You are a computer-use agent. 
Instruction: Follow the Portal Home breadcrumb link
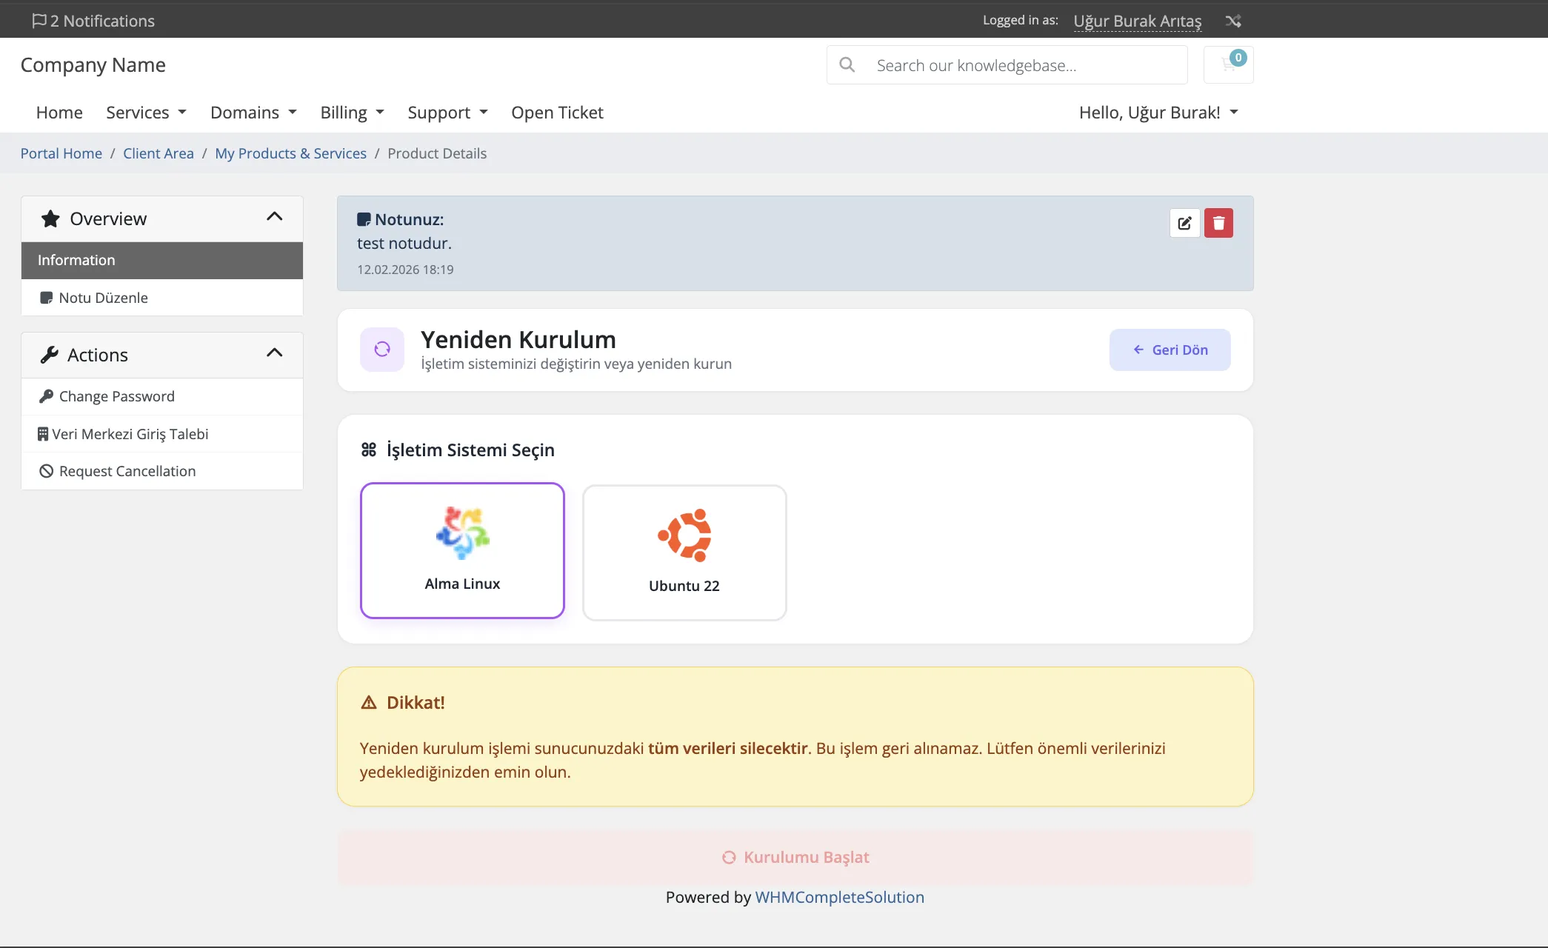click(x=61, y=153)
